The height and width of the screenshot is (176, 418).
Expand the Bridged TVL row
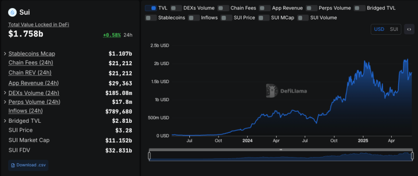tap(5, 121)
